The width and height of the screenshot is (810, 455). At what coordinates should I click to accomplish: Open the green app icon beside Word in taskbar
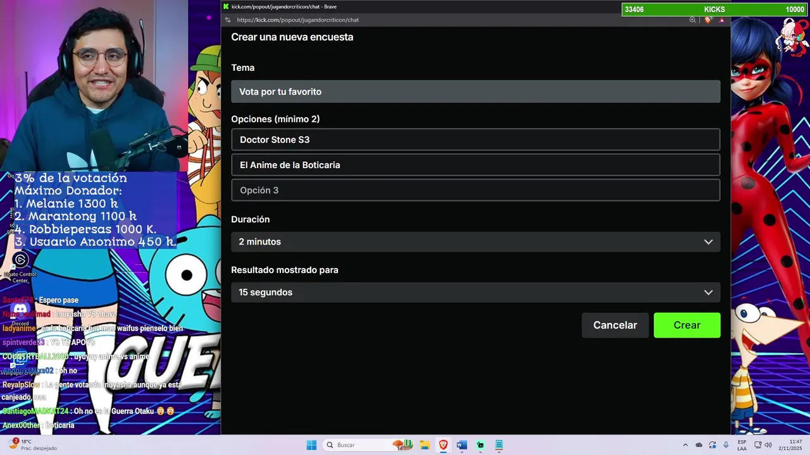click(480, 445)
